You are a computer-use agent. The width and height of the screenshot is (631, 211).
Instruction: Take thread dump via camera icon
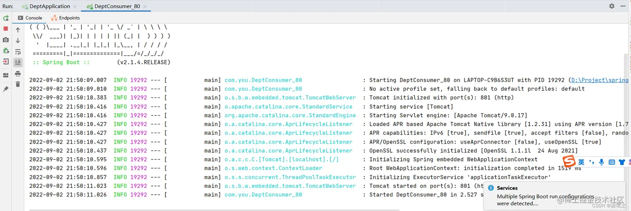pos(6,40)
